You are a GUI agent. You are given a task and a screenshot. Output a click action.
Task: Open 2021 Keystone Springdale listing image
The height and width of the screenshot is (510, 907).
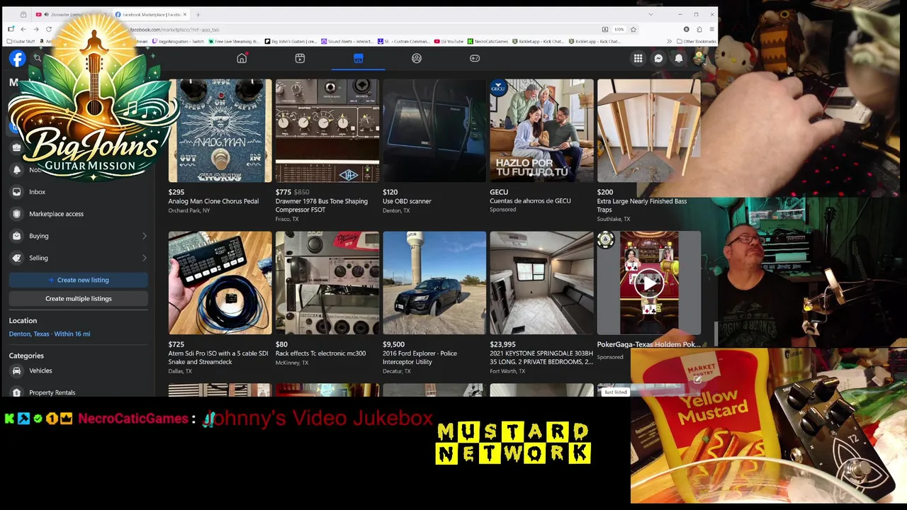tap(541, 283)
